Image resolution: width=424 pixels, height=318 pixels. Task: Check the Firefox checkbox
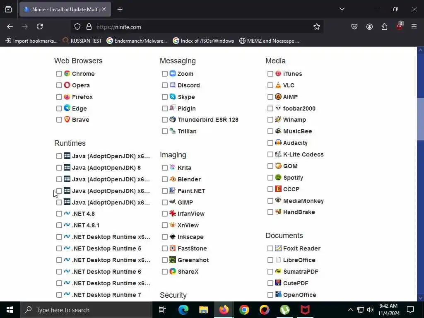(59, 97)
